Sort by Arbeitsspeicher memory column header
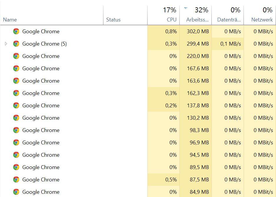 (196, 15)
